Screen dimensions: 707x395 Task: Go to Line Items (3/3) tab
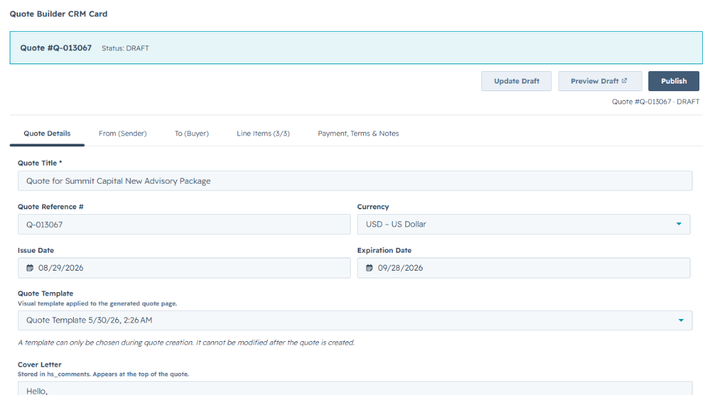point(263,133)
